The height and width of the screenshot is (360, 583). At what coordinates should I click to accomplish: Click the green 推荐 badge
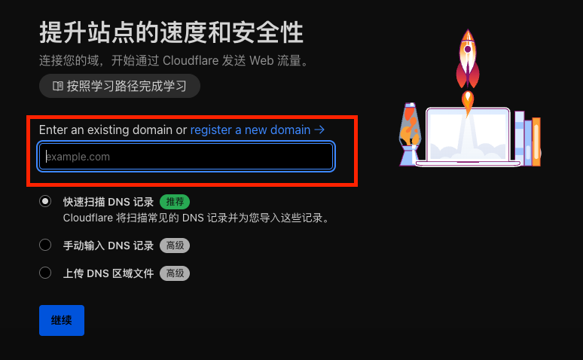(x=175, y=202)
